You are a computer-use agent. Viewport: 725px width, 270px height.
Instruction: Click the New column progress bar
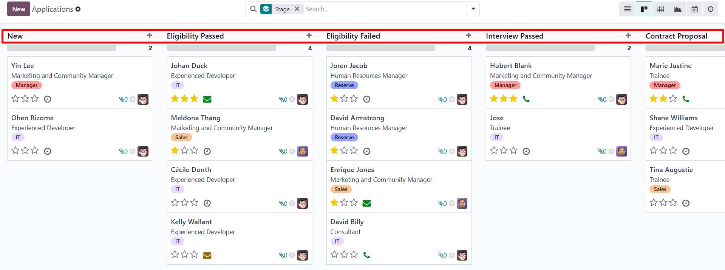coord(62,48)
